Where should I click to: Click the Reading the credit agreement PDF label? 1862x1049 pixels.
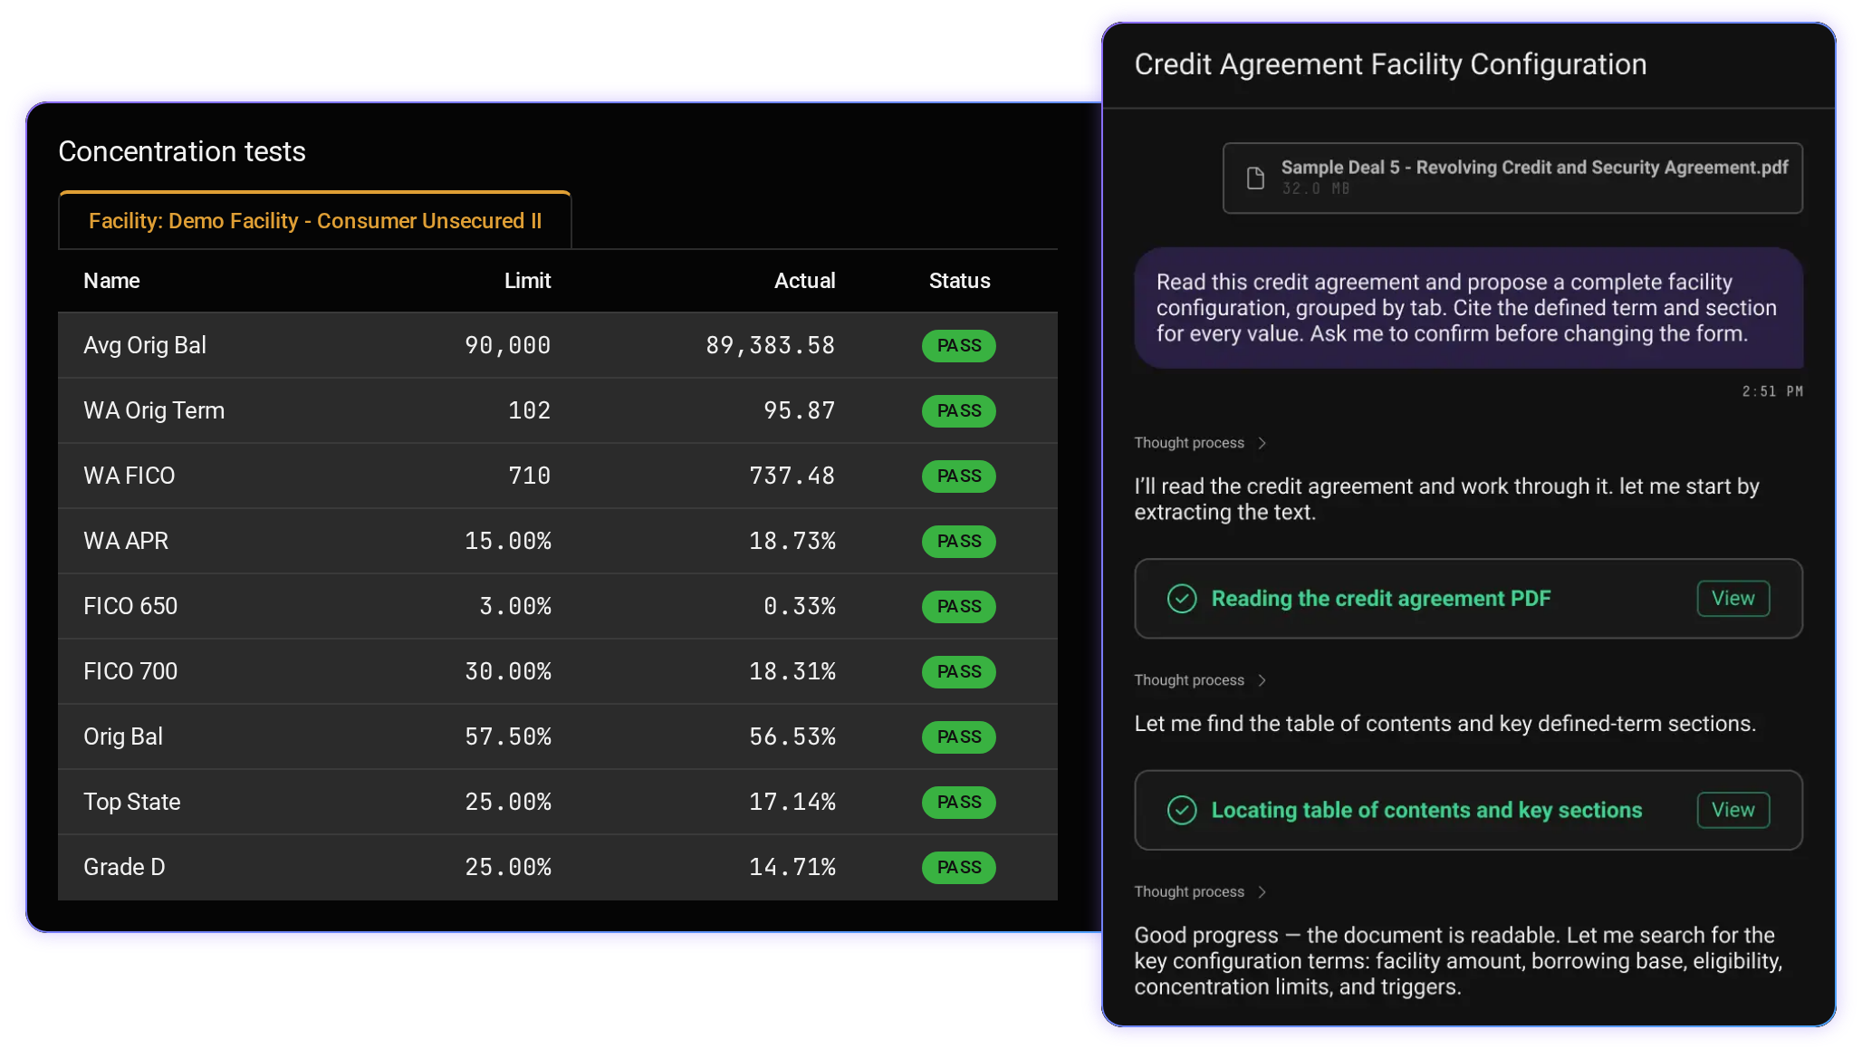[x=1381, y=599]
